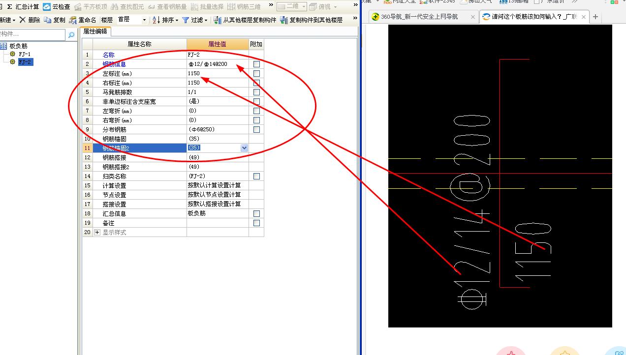Tick the 分布钢筋 row checkbox
Viewport: 626px width, 355px height.
256,130
